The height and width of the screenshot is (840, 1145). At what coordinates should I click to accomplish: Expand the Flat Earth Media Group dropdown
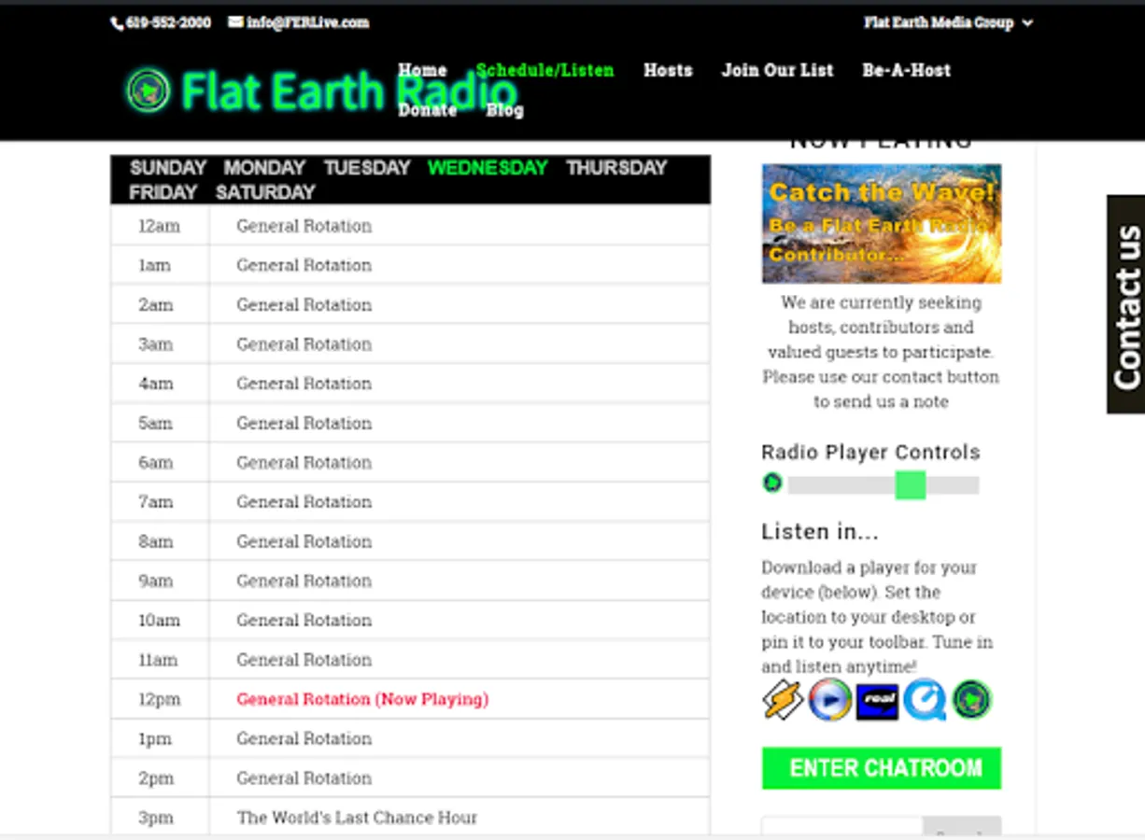click(x=948, y=22)
